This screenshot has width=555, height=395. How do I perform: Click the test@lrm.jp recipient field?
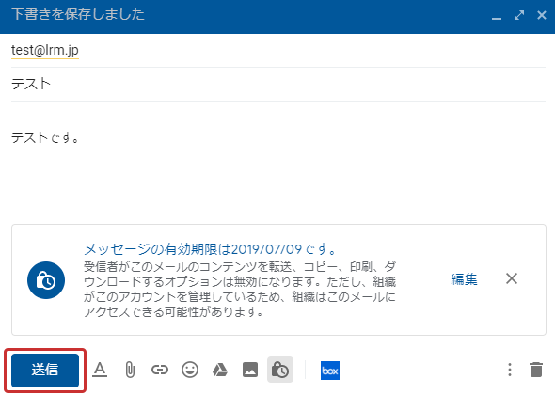tap(278, 50)
